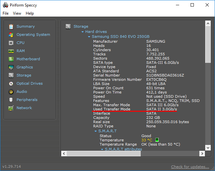Open the Graphics section

pos(25,67)
